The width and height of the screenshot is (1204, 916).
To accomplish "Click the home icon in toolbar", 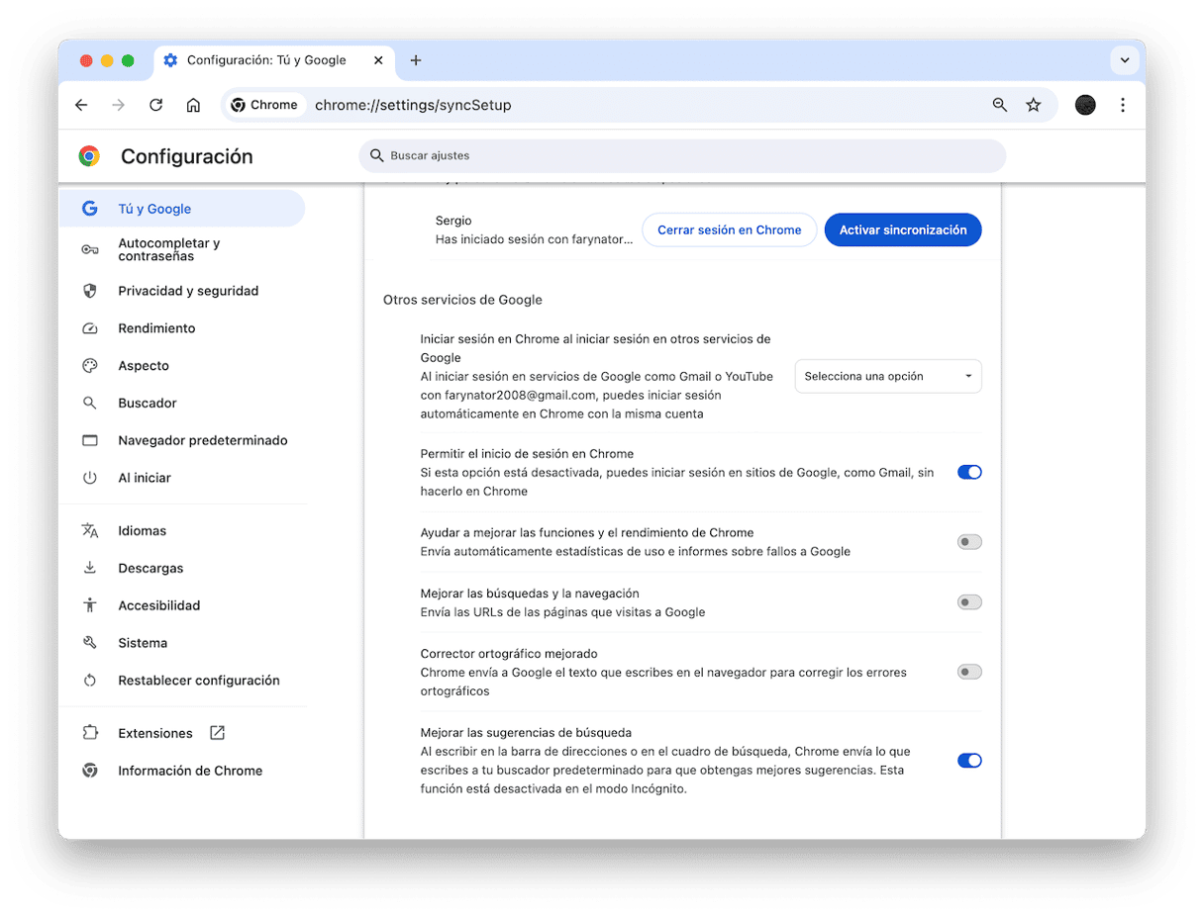I will click(x=193, y=105).
